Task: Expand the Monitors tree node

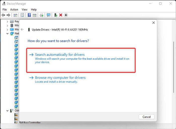Action: coord(7,30)
